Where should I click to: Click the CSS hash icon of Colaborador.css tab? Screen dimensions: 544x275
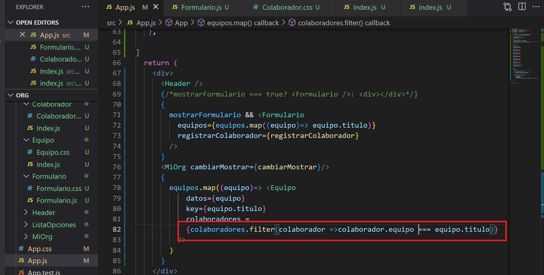click(256, 7)
